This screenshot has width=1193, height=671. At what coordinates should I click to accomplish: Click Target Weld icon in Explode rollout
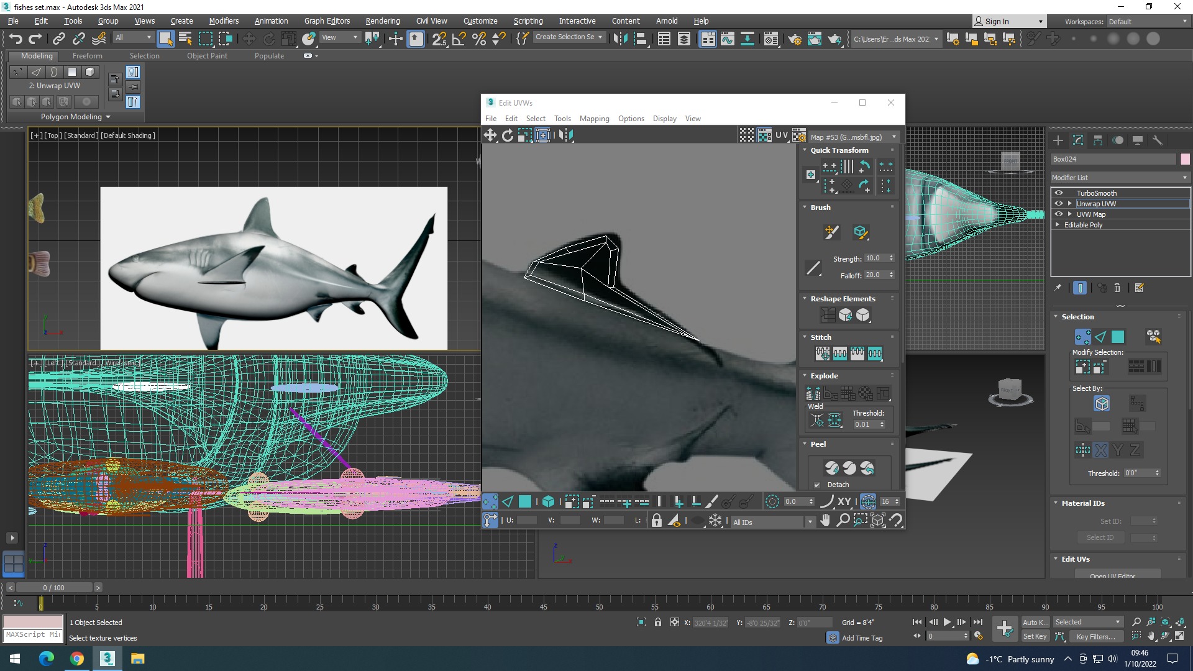[817, 421]
